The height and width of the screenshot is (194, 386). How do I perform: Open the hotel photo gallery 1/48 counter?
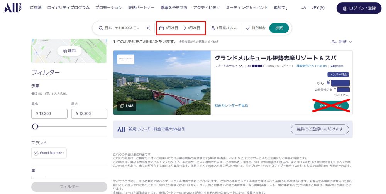127,106
